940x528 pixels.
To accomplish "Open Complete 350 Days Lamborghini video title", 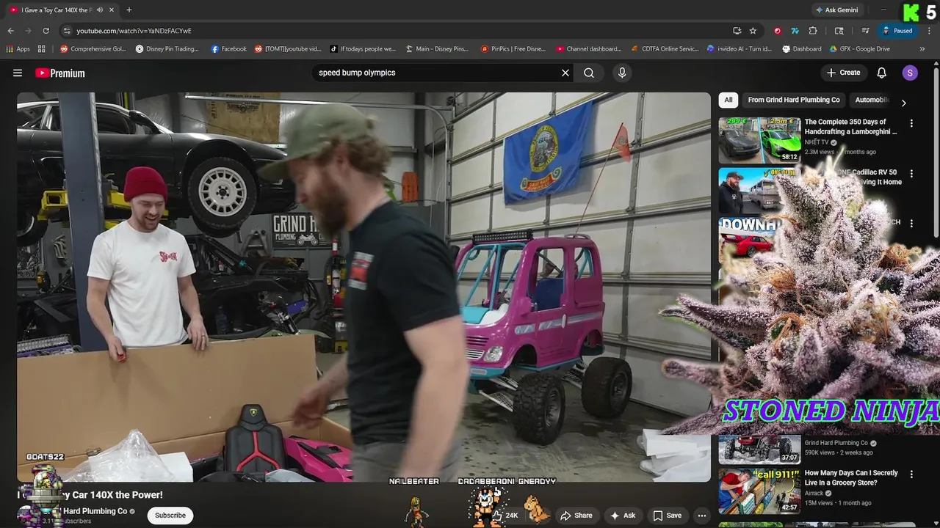I will pyautogui.click(x=850, y=127).
